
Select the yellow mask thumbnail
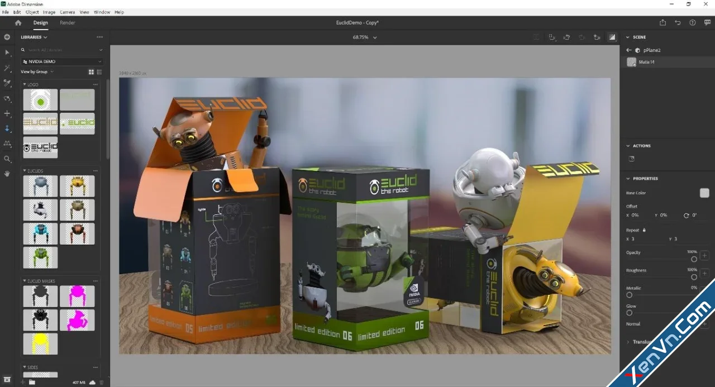click(40, 343)
